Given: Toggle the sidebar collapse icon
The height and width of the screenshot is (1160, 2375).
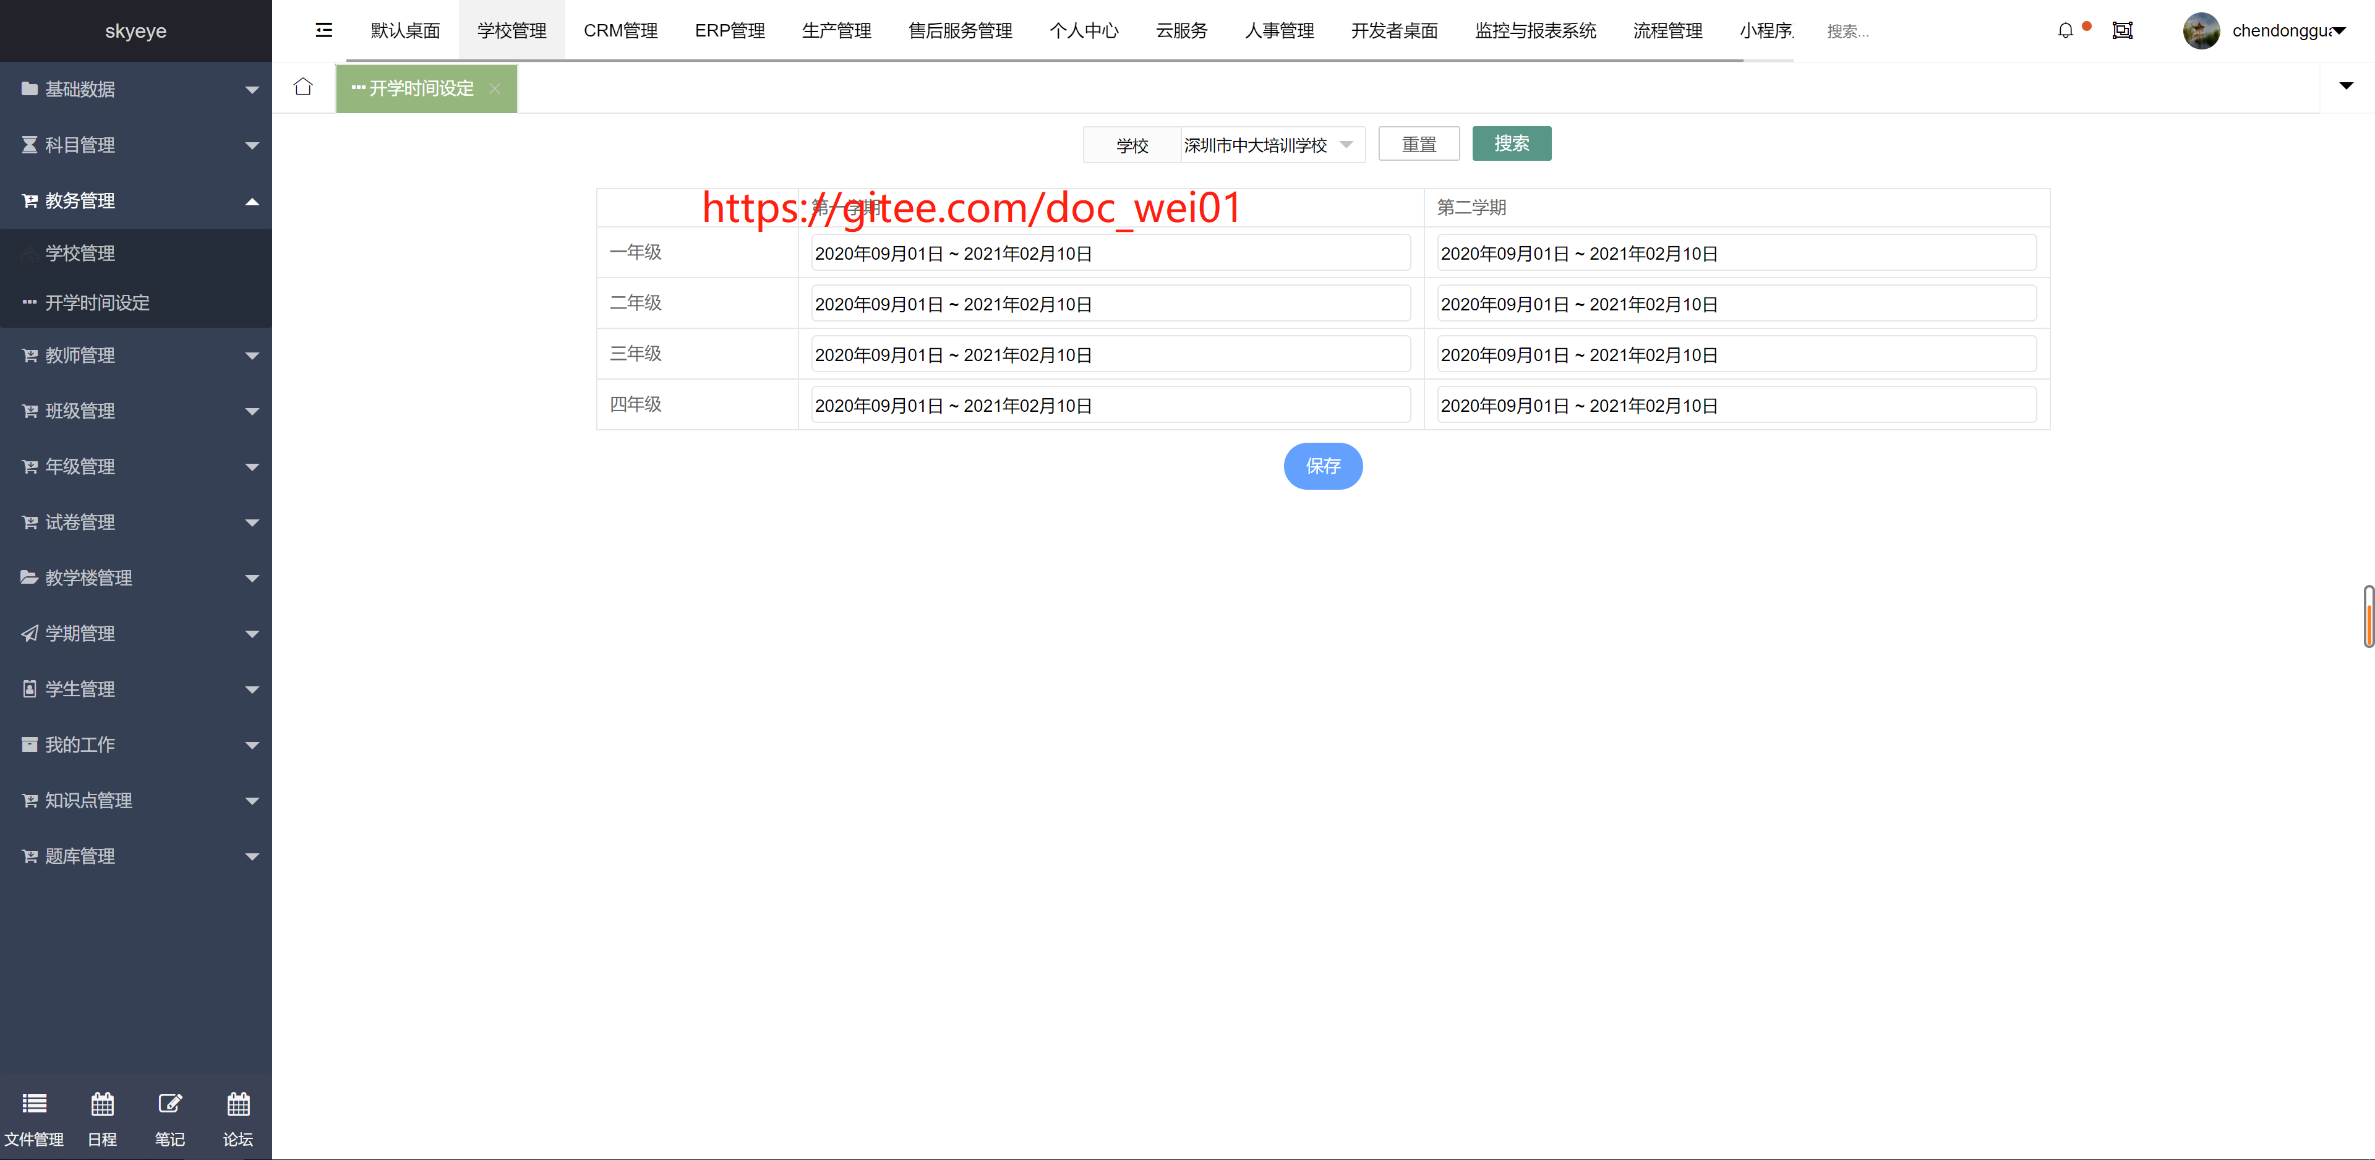Looking at the screenshot, I should pos(323,30).
